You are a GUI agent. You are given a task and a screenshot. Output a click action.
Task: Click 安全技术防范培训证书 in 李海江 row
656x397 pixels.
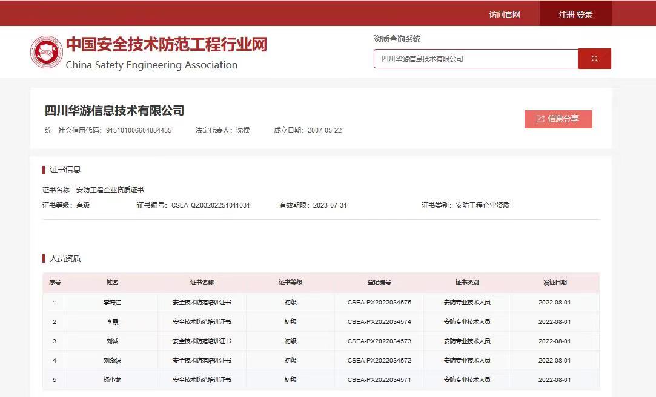[202, 302]
